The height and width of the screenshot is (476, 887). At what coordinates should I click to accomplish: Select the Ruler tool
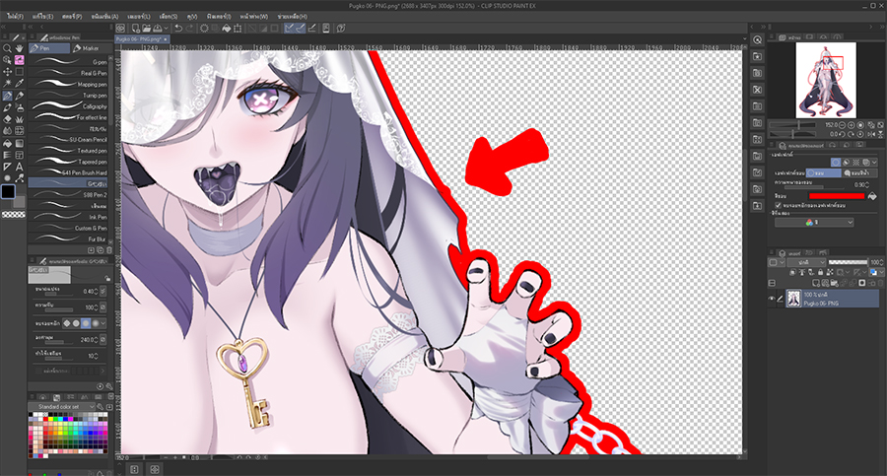tap(7, 167)
